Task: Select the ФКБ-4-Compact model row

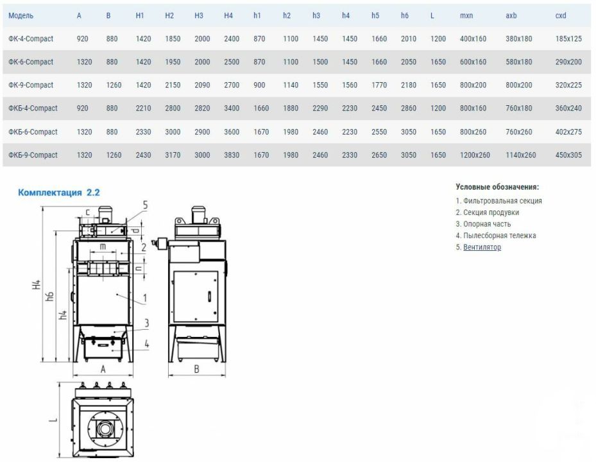Action: 296,108
